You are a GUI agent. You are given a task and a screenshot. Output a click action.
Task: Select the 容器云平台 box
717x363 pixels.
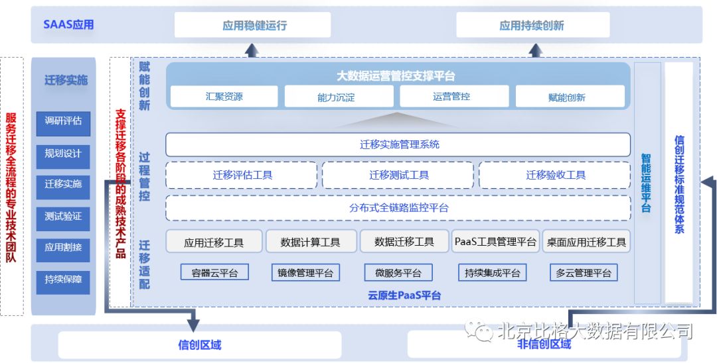(x=214, y=272)
